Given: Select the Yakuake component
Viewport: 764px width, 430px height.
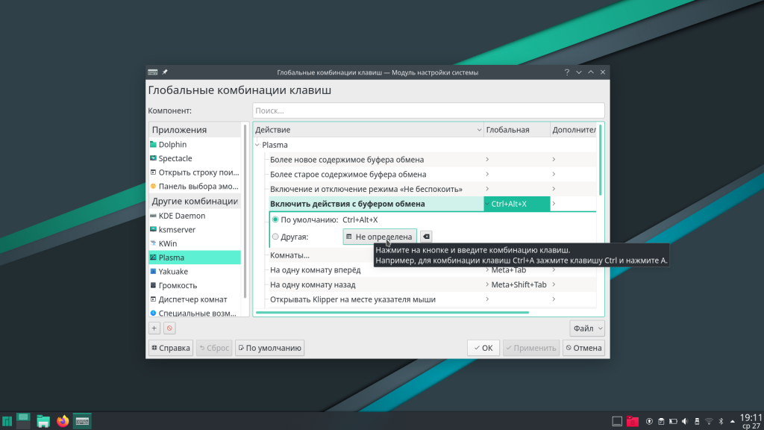Looking at the screenshot, I should point(175,271).
